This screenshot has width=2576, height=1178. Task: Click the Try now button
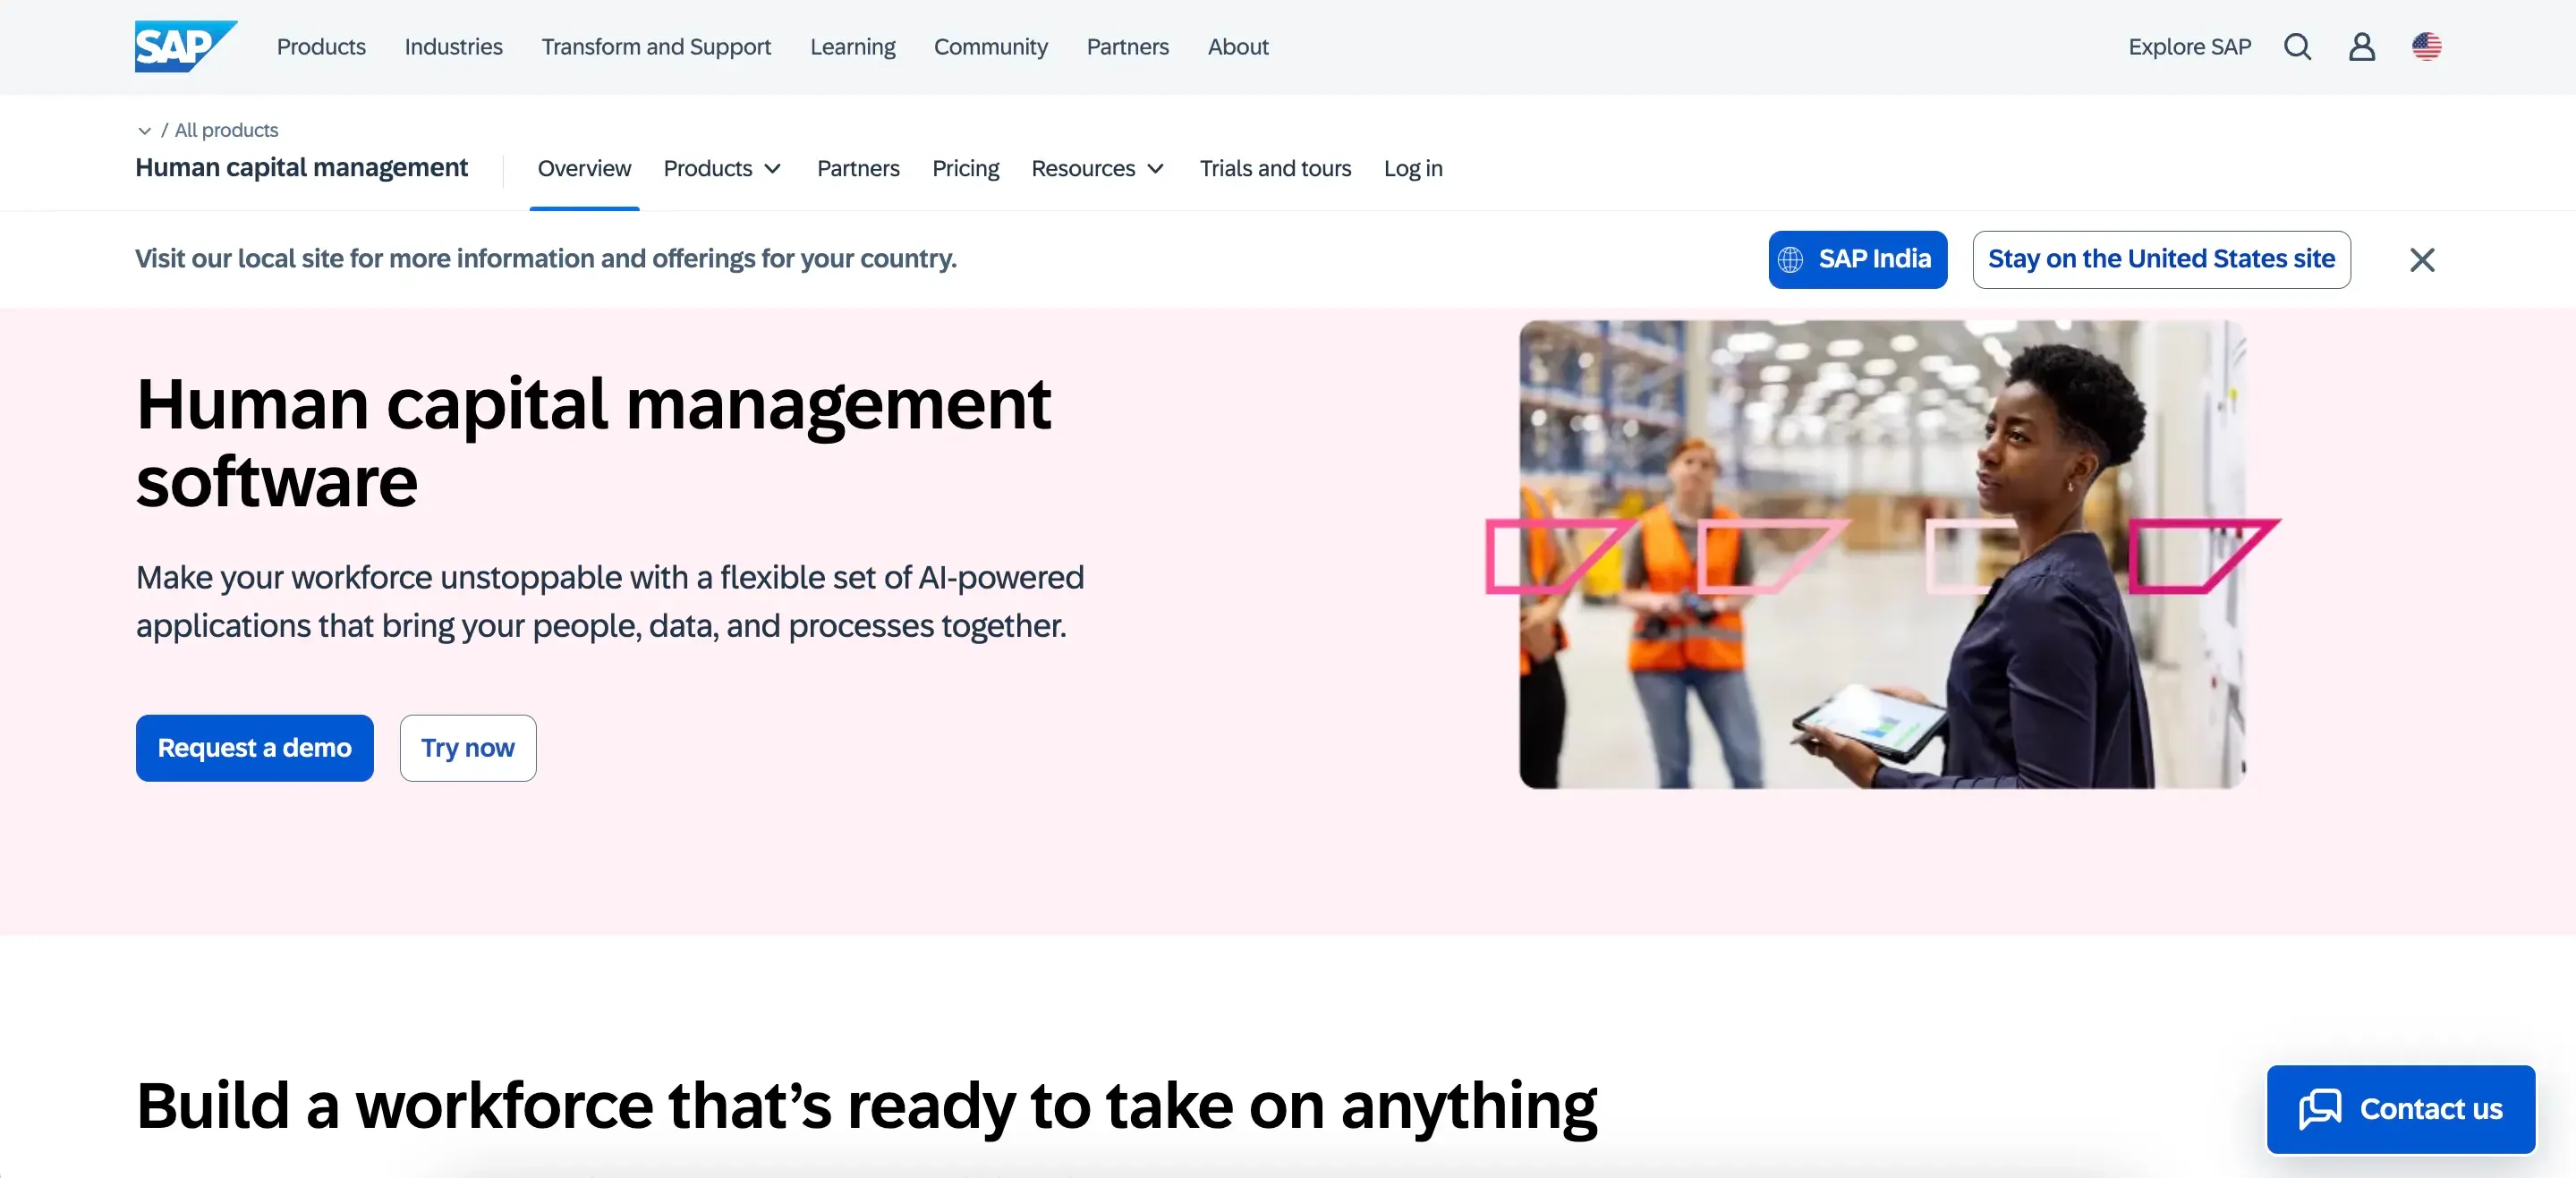click(x=467, y=748)
